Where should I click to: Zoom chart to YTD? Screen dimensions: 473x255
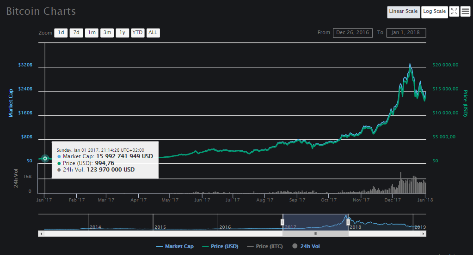click(137, 33)
